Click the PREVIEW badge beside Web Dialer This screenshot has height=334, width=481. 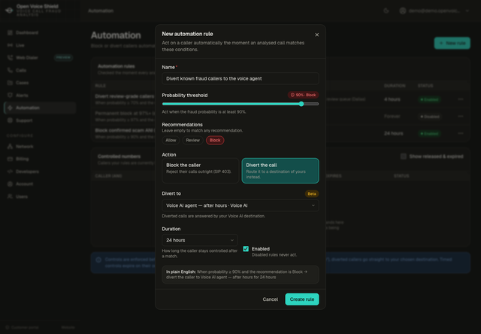[x=63, y=57]
